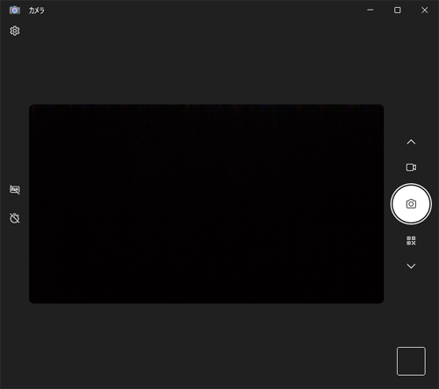Minimize the カメラ window
This screenshot has width=439, height=389.
point(371,10)
